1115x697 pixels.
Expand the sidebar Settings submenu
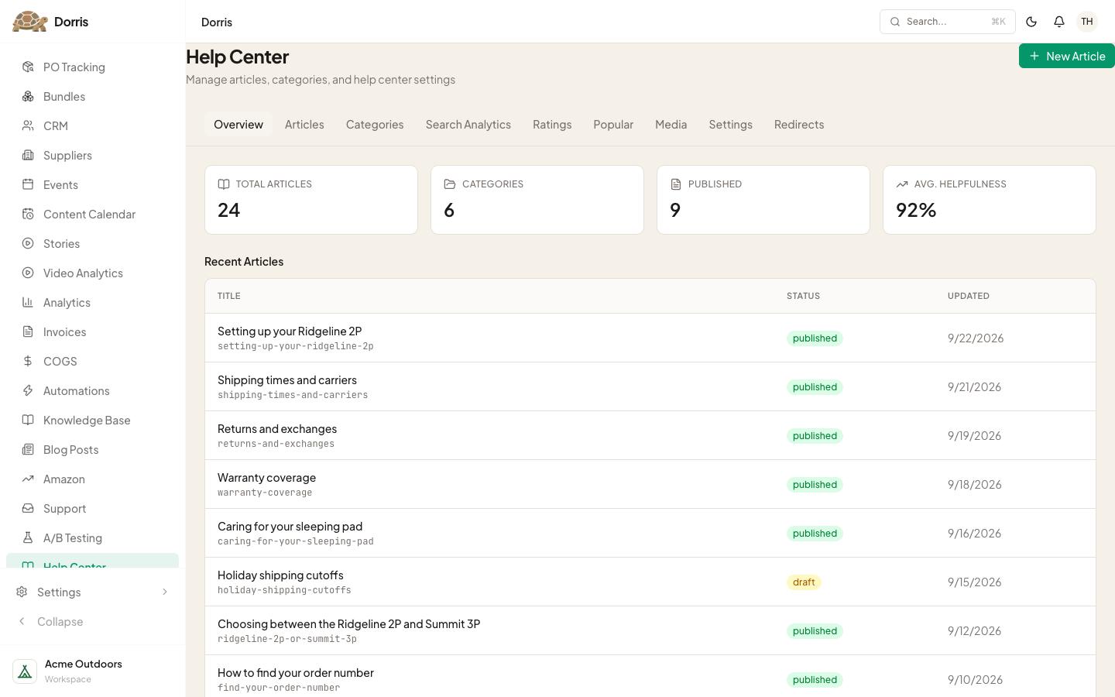[92, 592]
